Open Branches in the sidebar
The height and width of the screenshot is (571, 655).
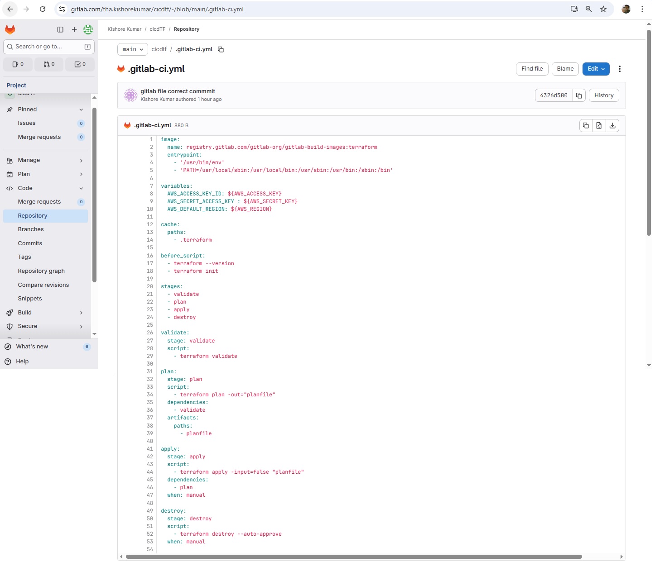coord(31,229)
